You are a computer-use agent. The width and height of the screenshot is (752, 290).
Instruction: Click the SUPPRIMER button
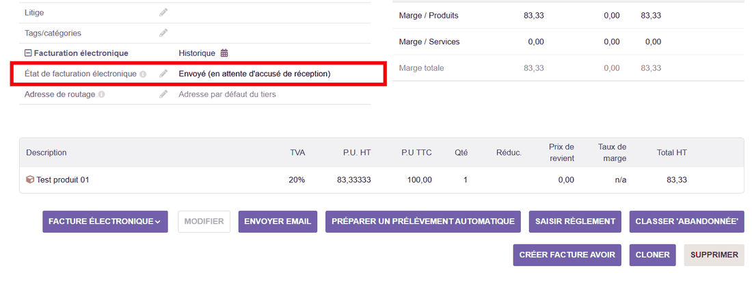point(714,255)
